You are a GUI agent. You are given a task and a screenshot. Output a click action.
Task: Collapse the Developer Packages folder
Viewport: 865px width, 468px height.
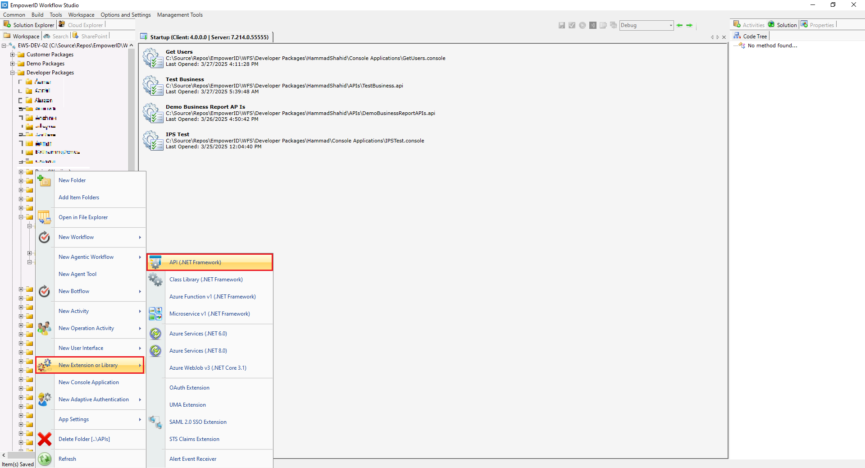point(13,73)
